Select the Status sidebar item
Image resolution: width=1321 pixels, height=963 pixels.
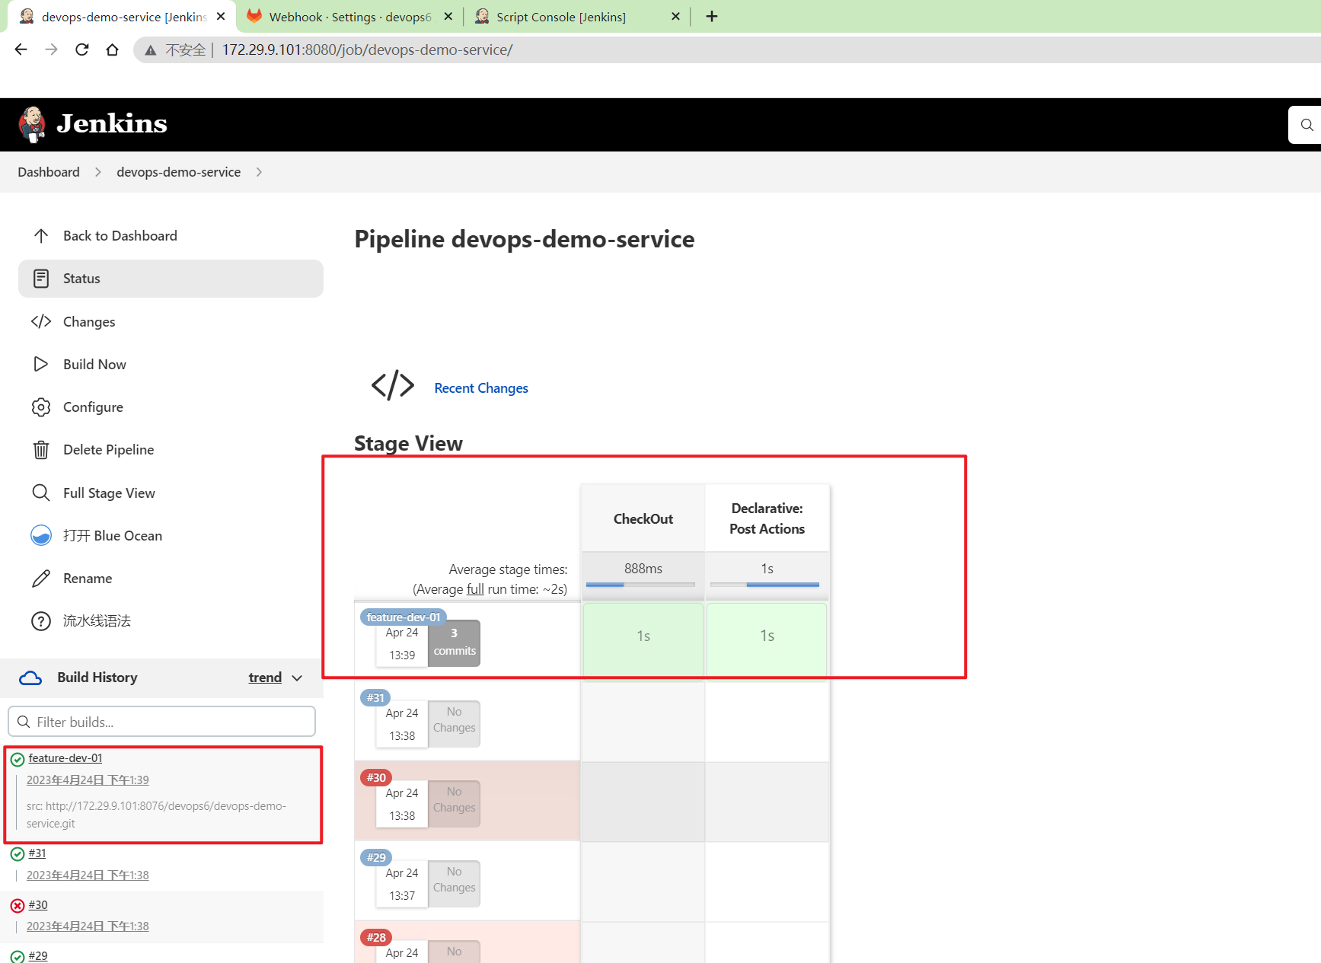point(171,279)
